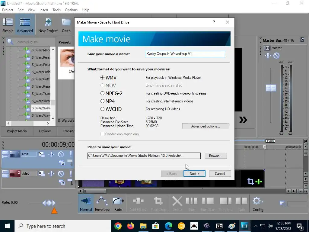The width and height of the screenshot is (309, 232).
Task: Show hidden system tray icons
Action: point(255,226)
